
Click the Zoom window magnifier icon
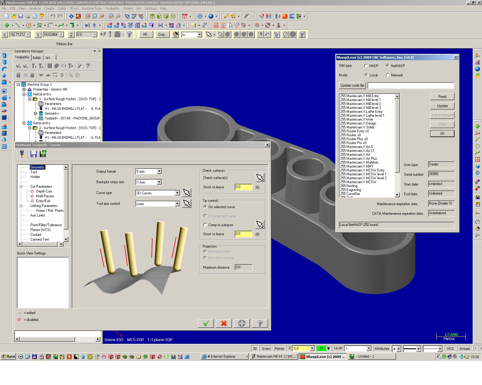tap(88, 16)
